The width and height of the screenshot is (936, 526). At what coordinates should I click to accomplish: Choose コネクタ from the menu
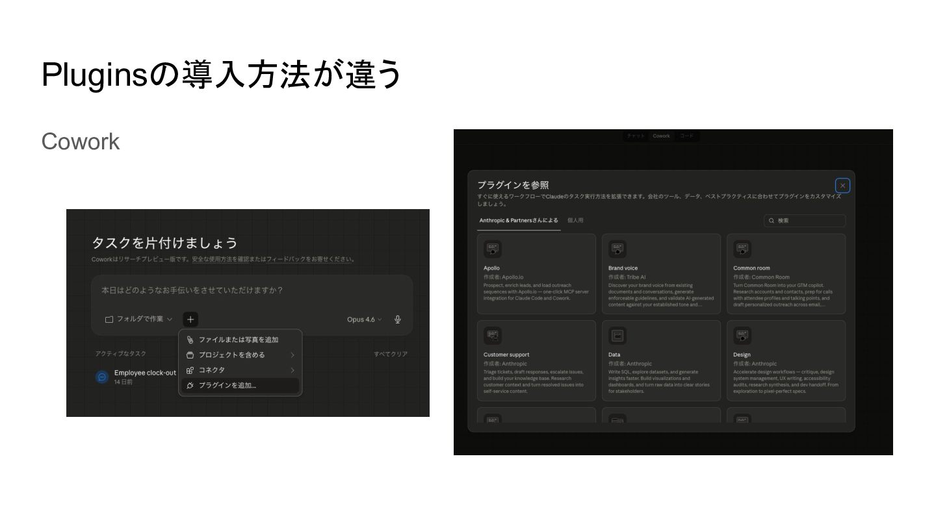(x=240, y=370)
